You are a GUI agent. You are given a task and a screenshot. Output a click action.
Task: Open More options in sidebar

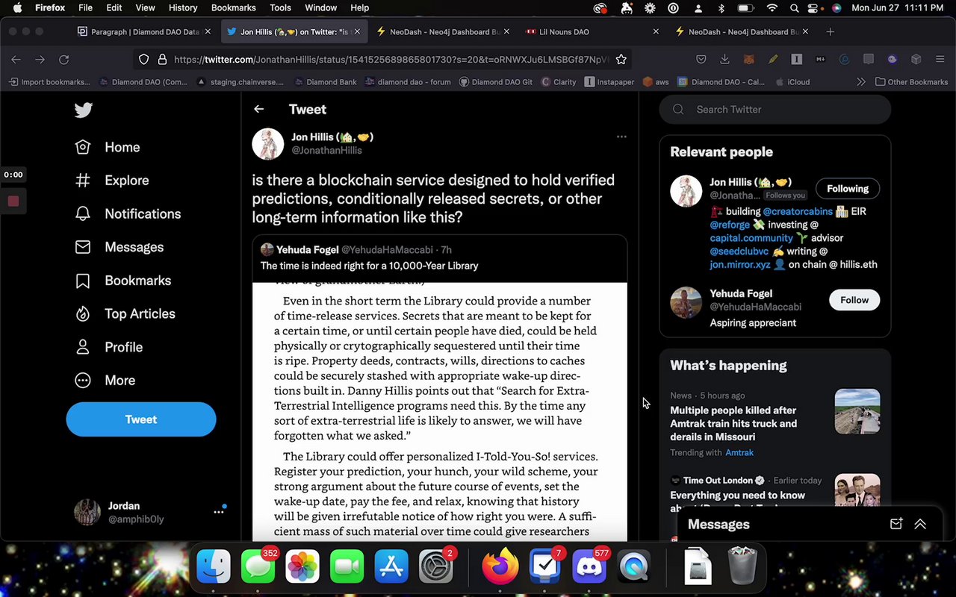(x=105, y=381)
